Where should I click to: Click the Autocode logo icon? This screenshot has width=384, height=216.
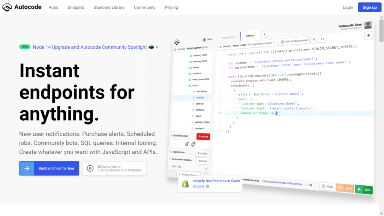[x=7, y=7]
